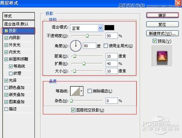Select the 描边 stroke style row
The height and width of the screenshot is (138, 182).
(x=19, y=109)
